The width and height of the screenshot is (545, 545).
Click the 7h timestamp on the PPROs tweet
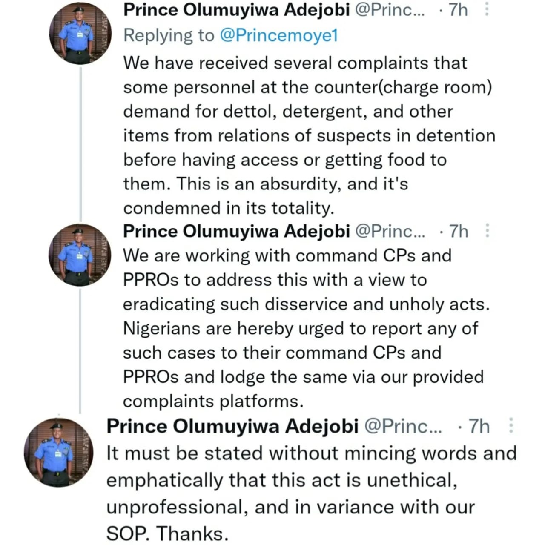459,231
